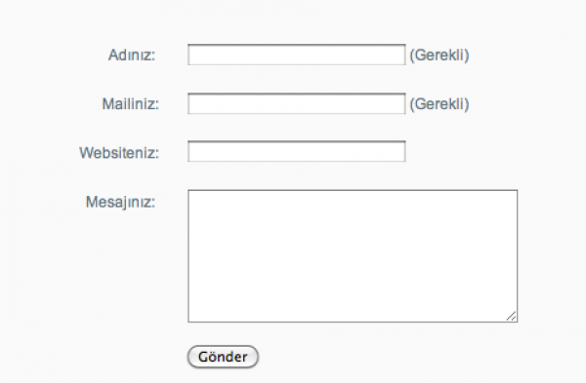The width and height of the screenshot is (586, 383).
Task: Click the Websiteniz: label text
Action: 119,153
